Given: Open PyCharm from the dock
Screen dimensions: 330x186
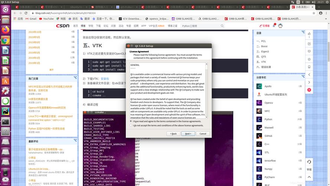Looking at the screenshot, I should (5, 111).
